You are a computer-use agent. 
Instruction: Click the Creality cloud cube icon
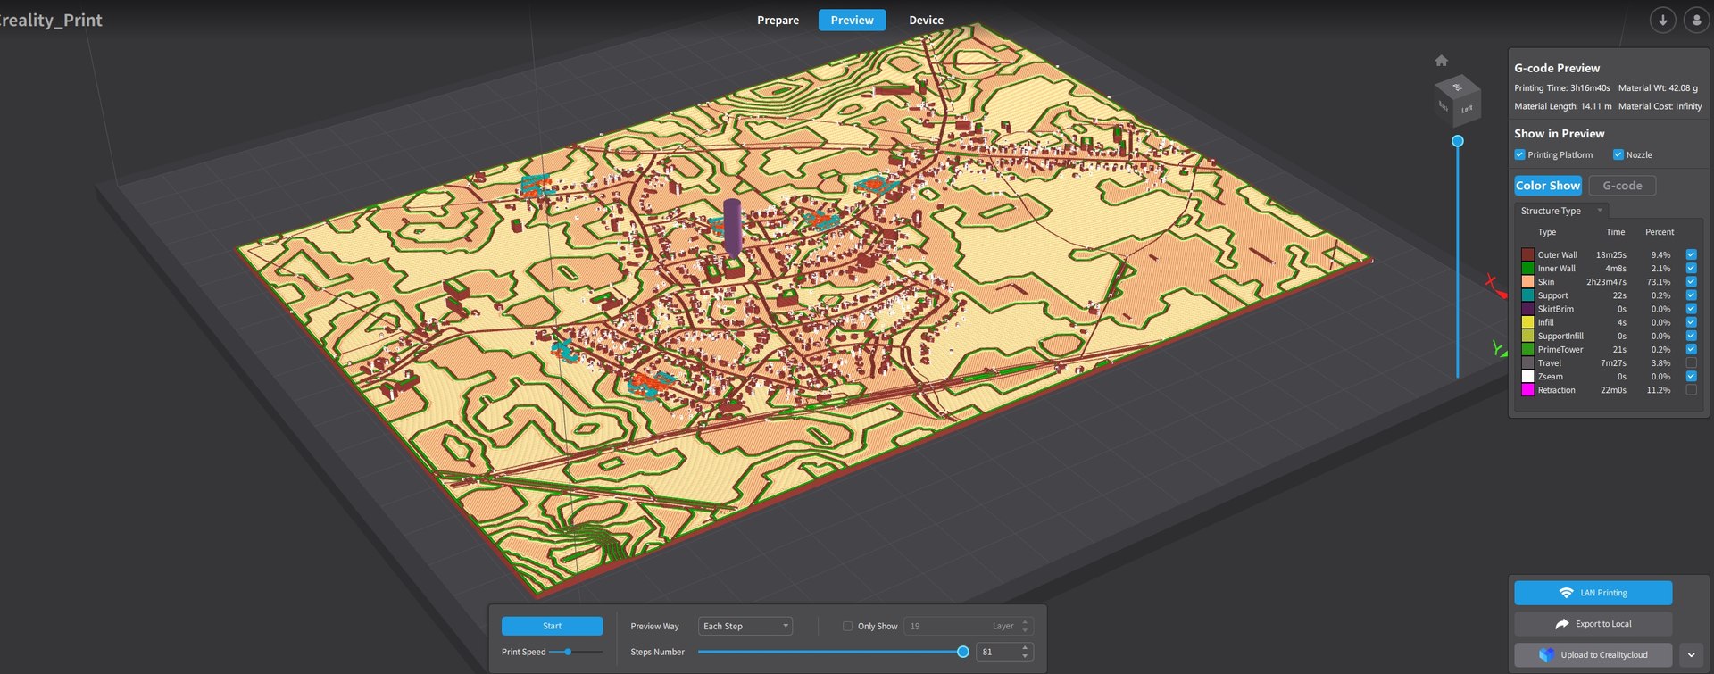[1546, 654]
